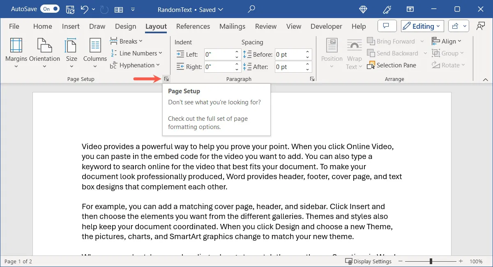This screenshot has width=493, height=267.
Task: Expand the Line Numbers menu
Action: tap(137, 53)
